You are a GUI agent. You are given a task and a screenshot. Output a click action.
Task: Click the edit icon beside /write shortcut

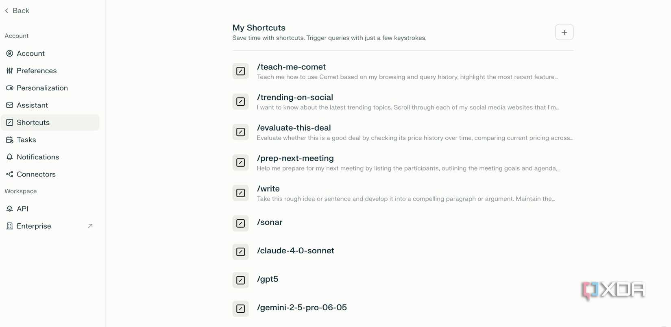tap(240, 193)
